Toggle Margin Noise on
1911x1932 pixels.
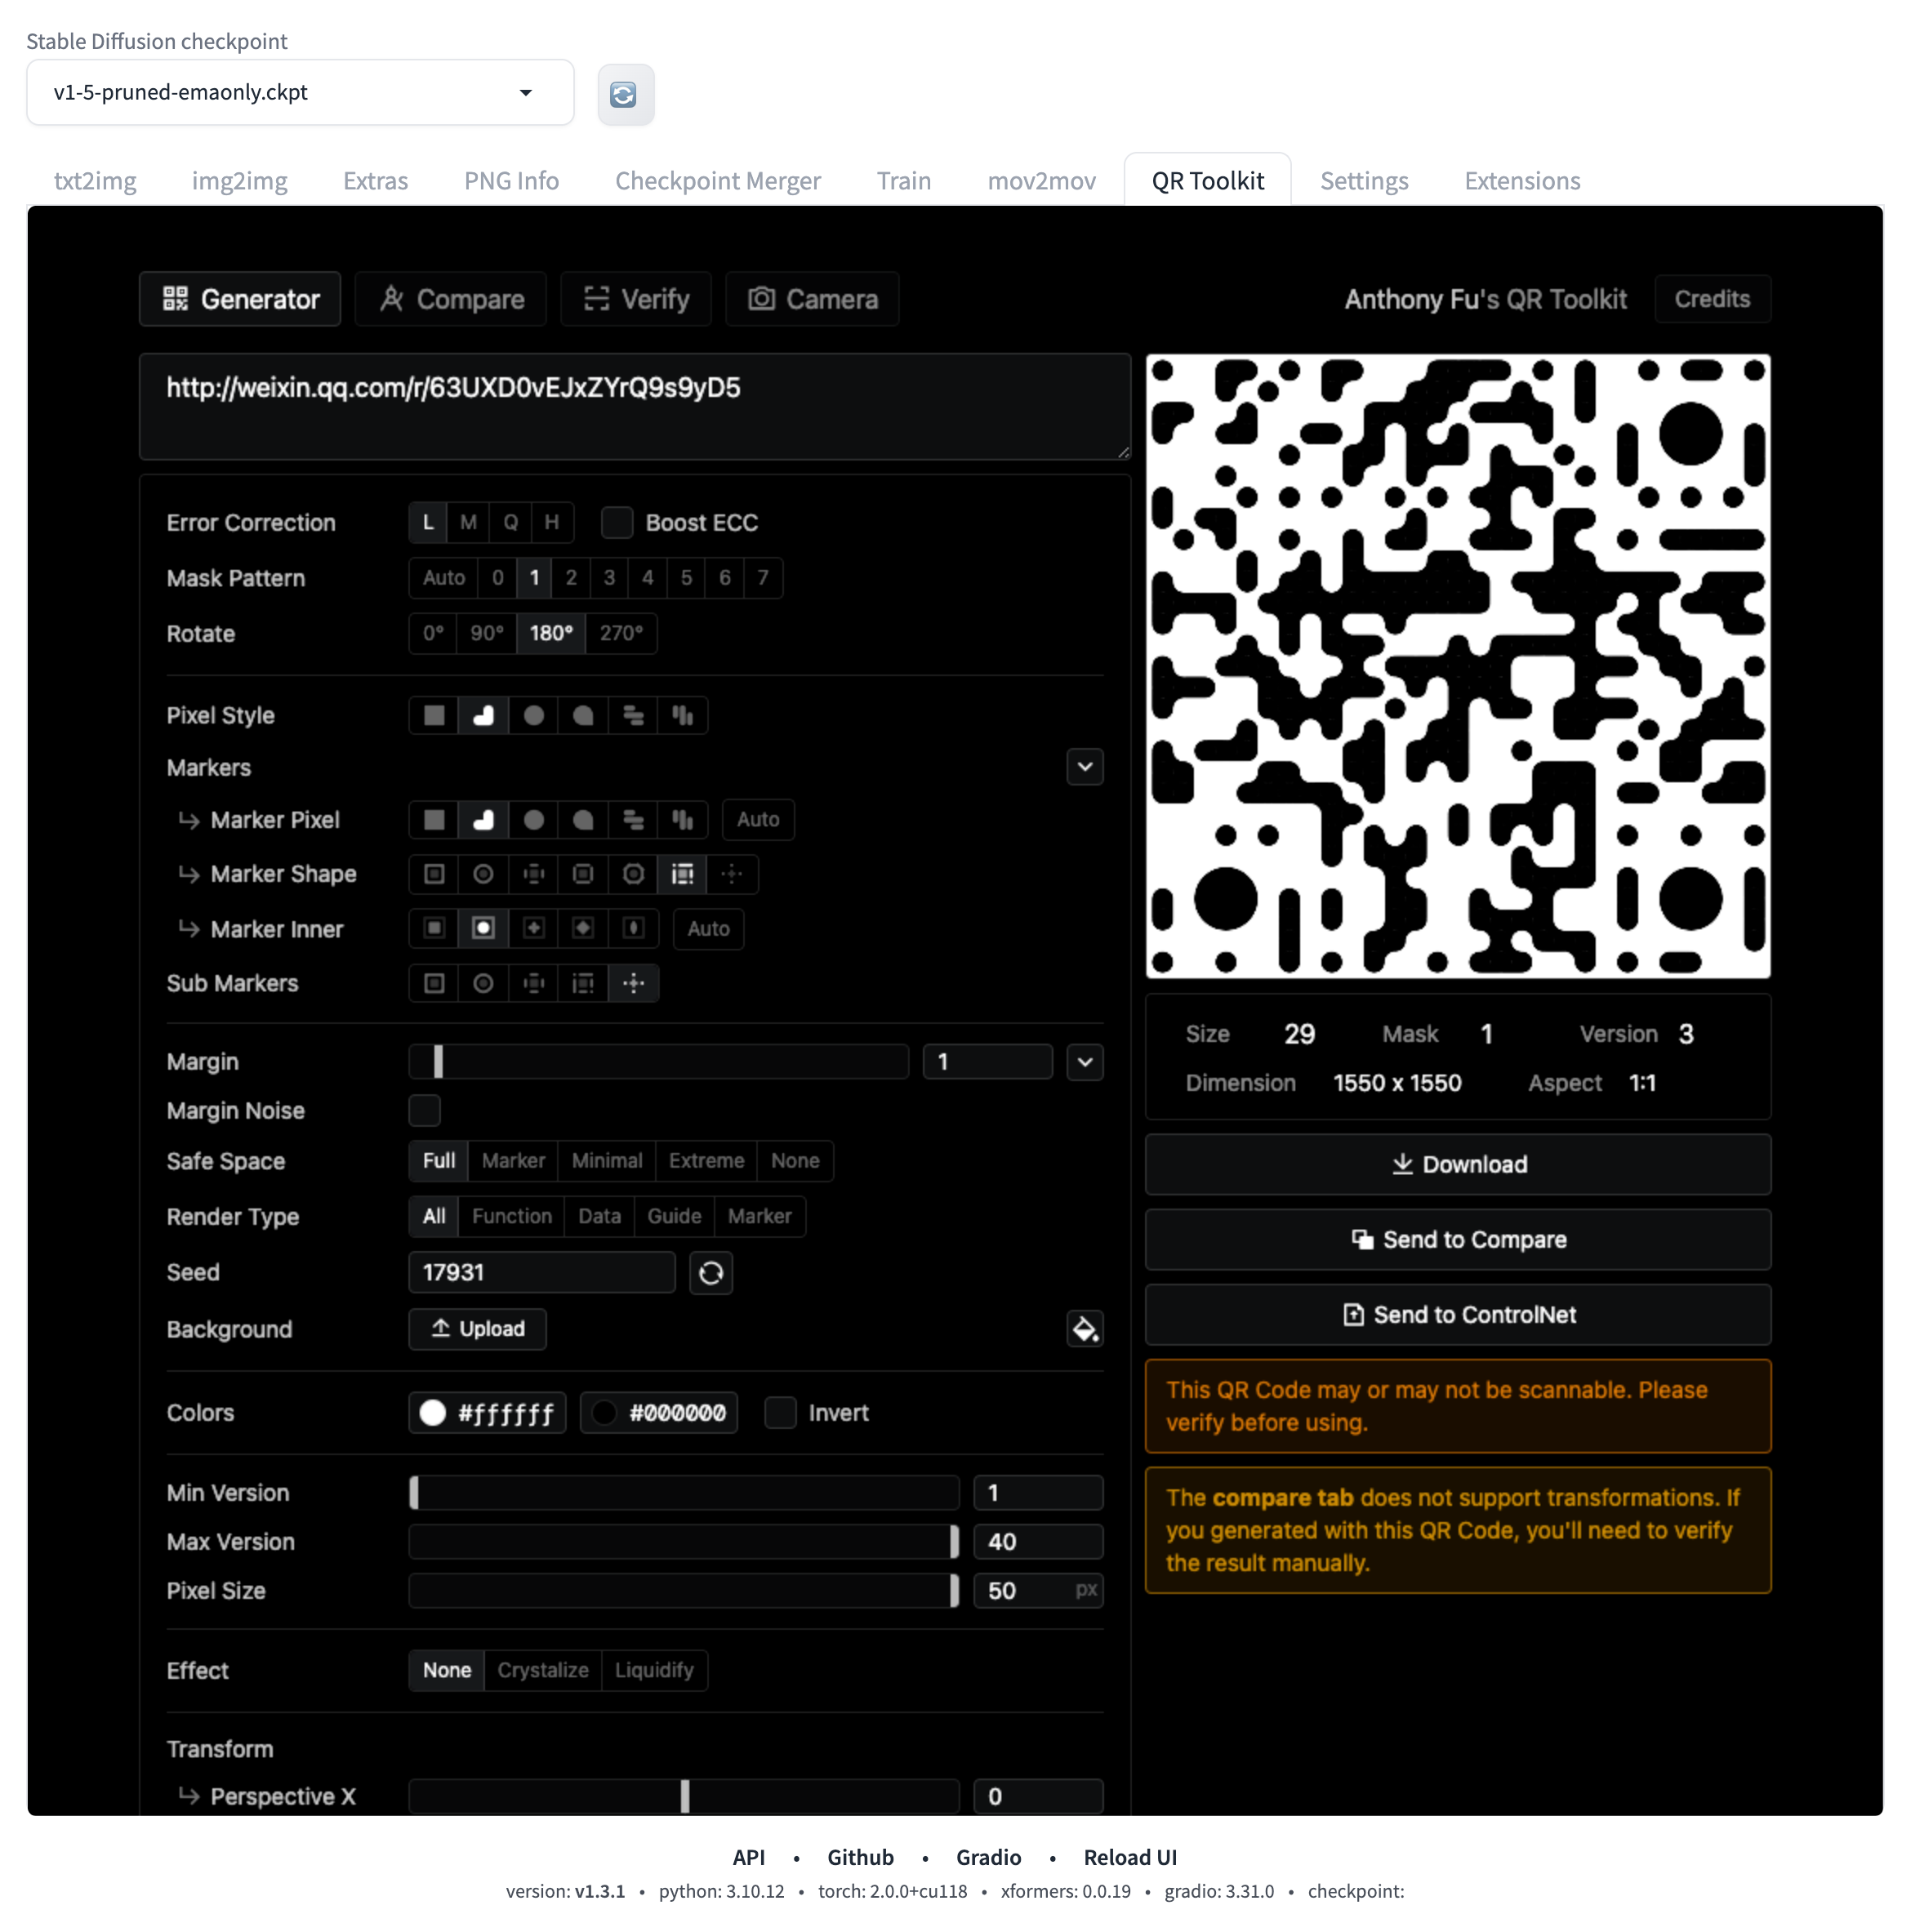[424, 1110]
